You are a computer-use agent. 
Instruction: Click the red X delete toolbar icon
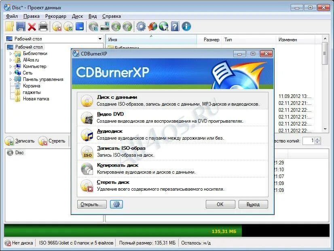[x=32, y=27]
